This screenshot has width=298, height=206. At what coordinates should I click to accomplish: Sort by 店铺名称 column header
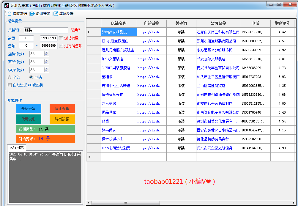[119, 23]
